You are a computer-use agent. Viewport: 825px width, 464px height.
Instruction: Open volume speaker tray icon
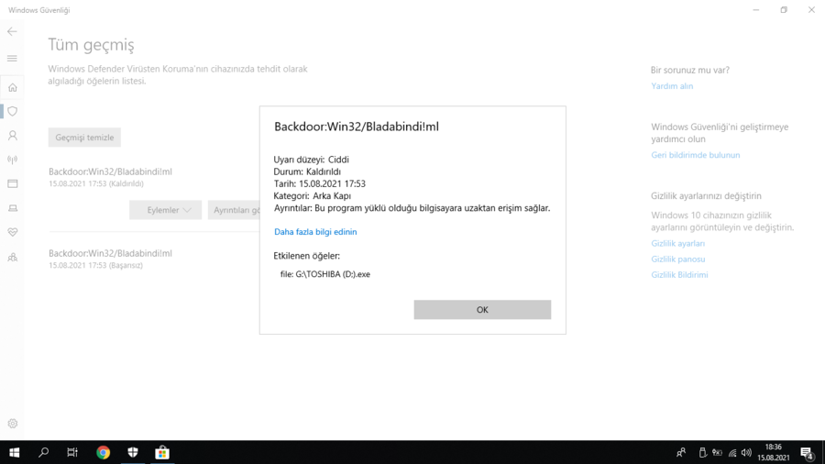pos(746,452)
